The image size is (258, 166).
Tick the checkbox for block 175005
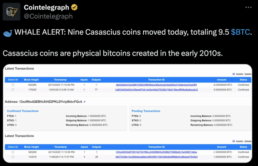tap(13, 90)
